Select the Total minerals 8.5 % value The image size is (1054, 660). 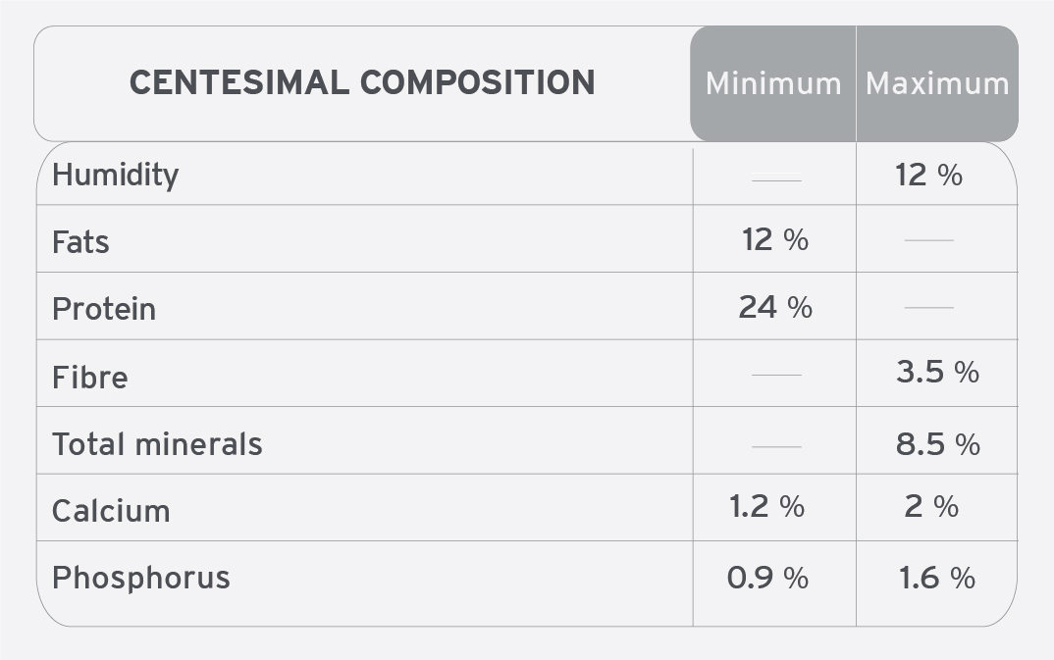pos(938,444)
